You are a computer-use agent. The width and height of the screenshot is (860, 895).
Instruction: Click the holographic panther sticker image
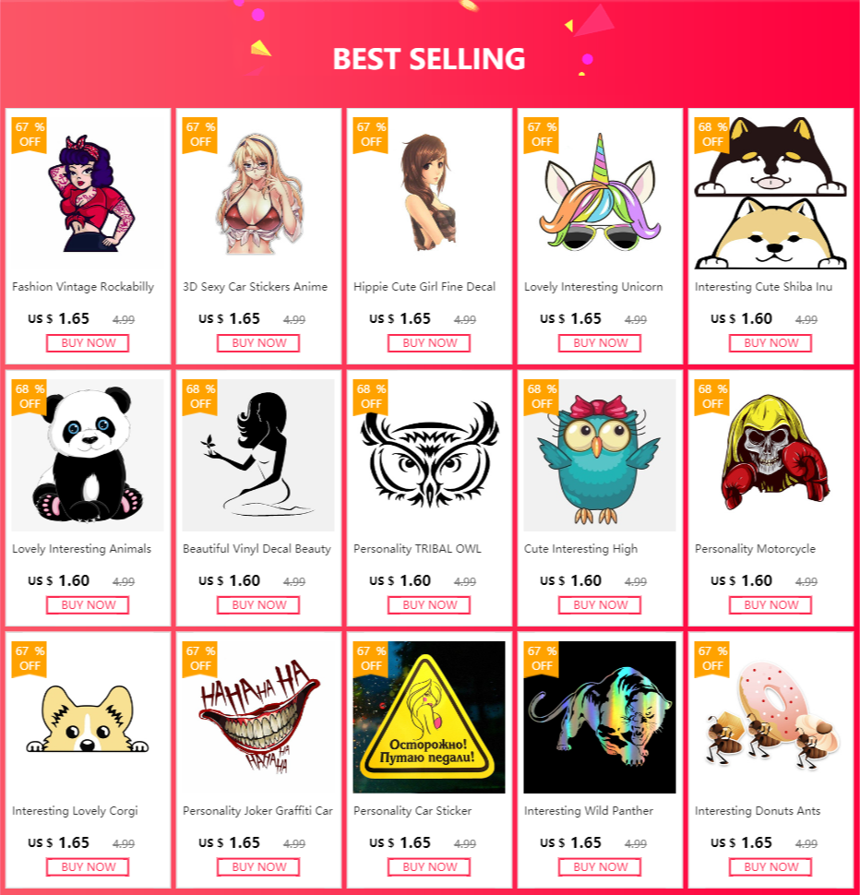(600, 717)
